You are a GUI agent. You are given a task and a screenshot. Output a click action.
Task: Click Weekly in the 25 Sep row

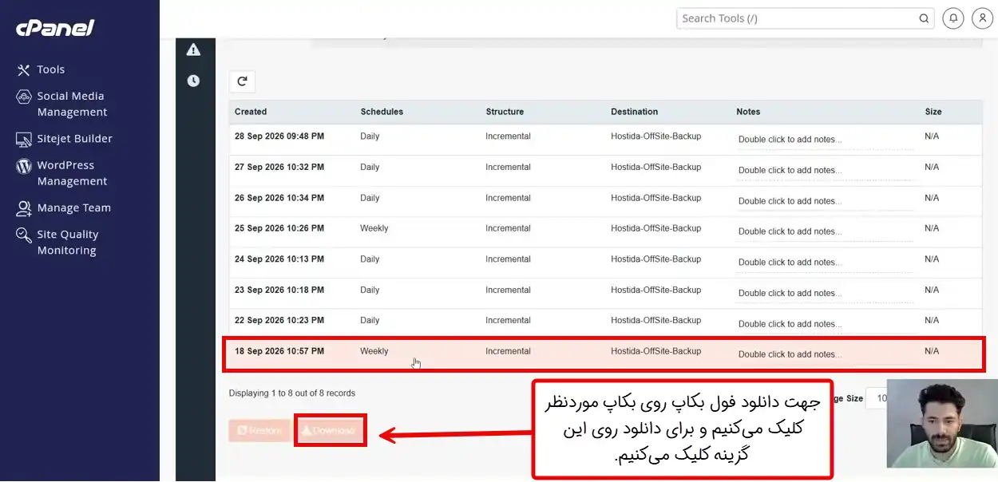click(374, 228)
